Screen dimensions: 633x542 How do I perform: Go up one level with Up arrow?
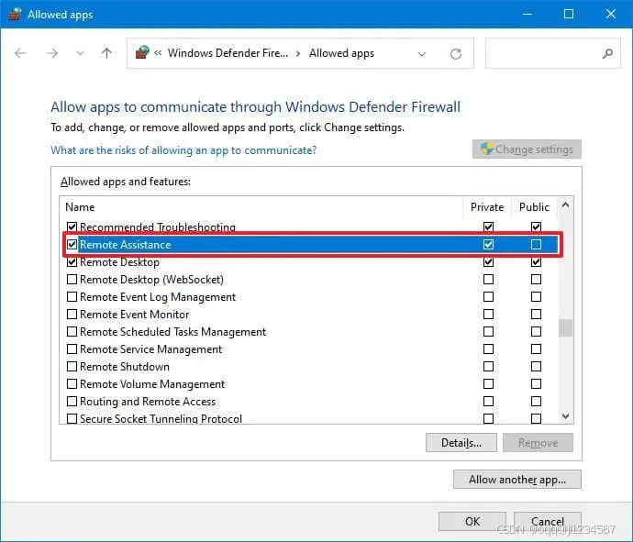[106, 53]
